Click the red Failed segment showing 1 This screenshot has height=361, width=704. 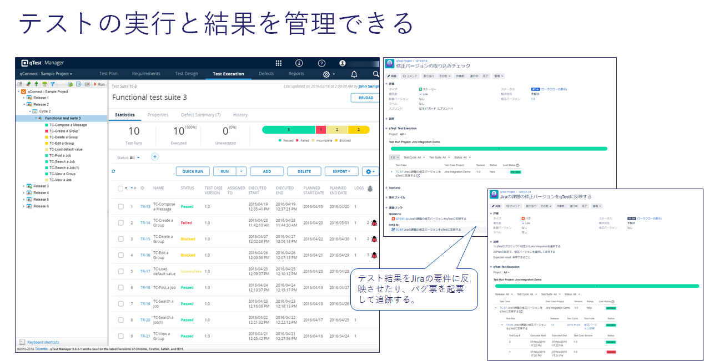(321, 130)
